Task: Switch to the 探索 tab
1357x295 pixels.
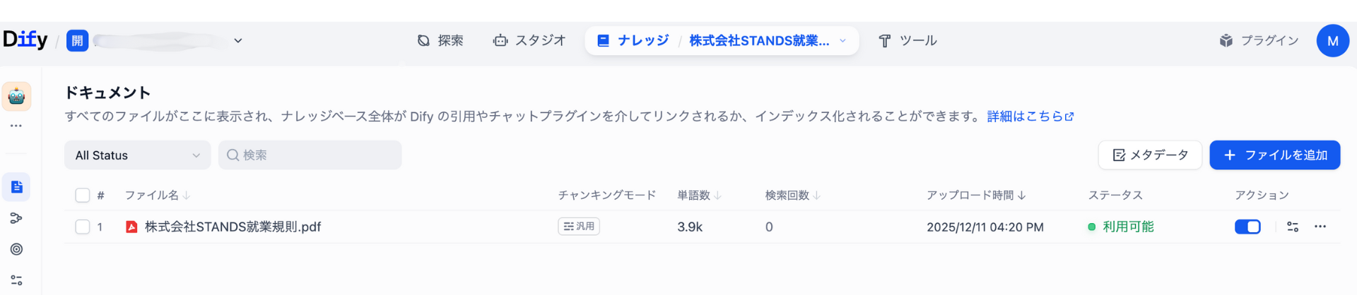Action: coord(440,41)
